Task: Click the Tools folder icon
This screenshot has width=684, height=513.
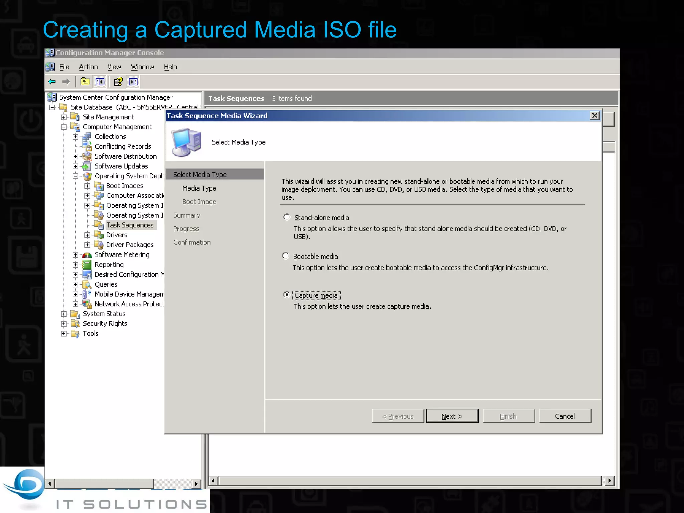Action: pos(75,334)
